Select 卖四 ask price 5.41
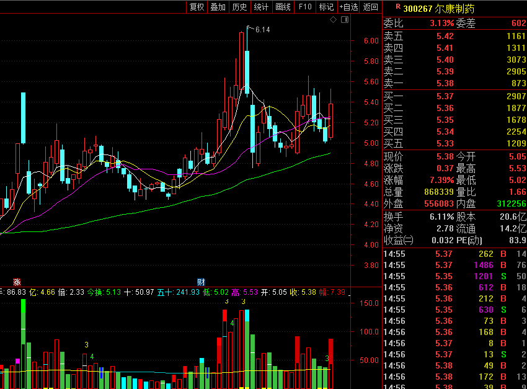Viewport: 527px width, 389px height. pyautogui.click(x=445, y=48)
